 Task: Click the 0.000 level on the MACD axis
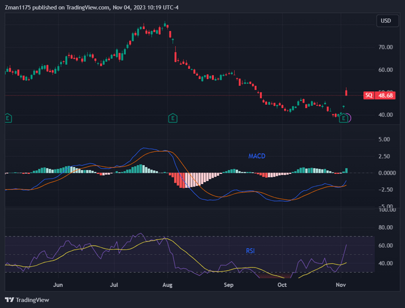(386, 173)
